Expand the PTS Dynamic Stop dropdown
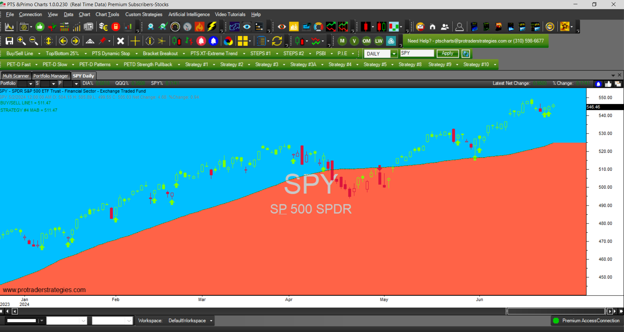The height and width of the screenshot is (332, 624). tap(136, 54)
